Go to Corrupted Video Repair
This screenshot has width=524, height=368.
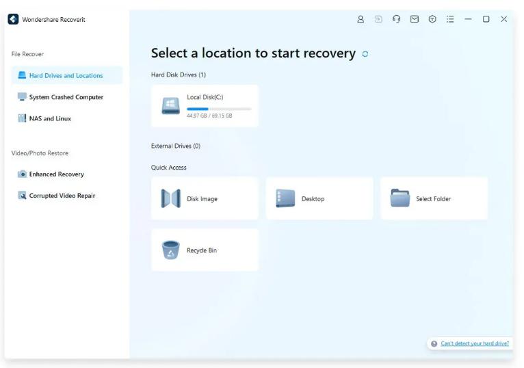[62, 196]
